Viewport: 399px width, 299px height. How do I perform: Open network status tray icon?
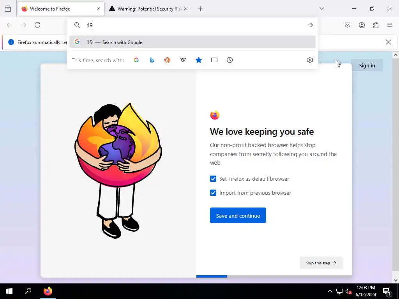pos(339,291)
